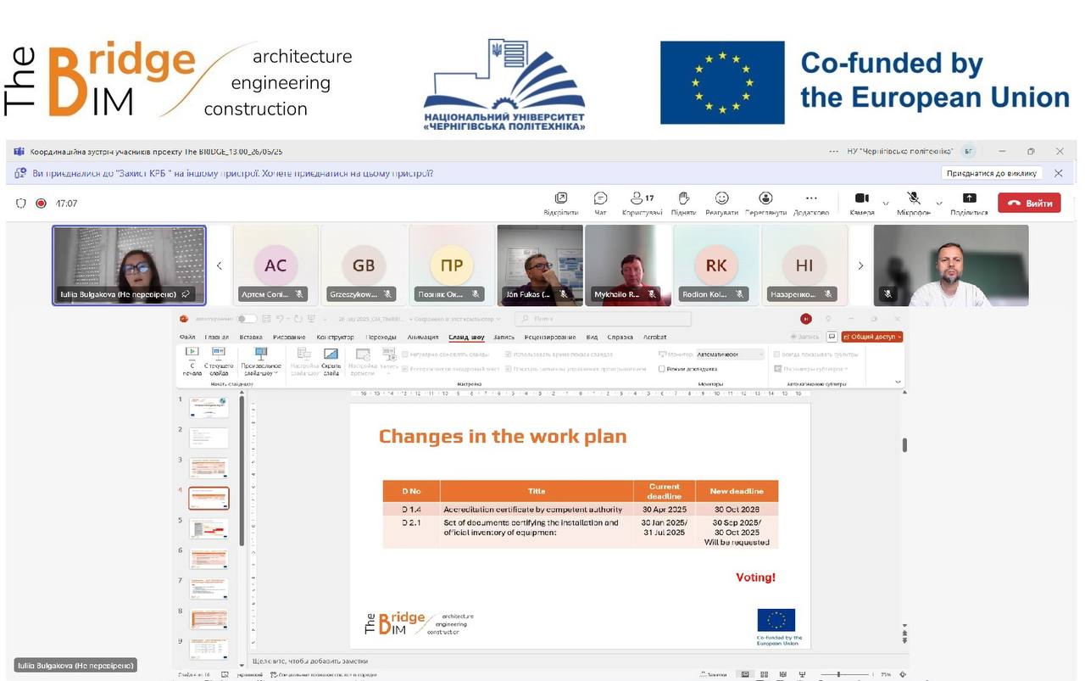The height and width of the screenshot is (681, 1085).
Task: Expand the camera options dropdown arrow
Action: [886, 204]
